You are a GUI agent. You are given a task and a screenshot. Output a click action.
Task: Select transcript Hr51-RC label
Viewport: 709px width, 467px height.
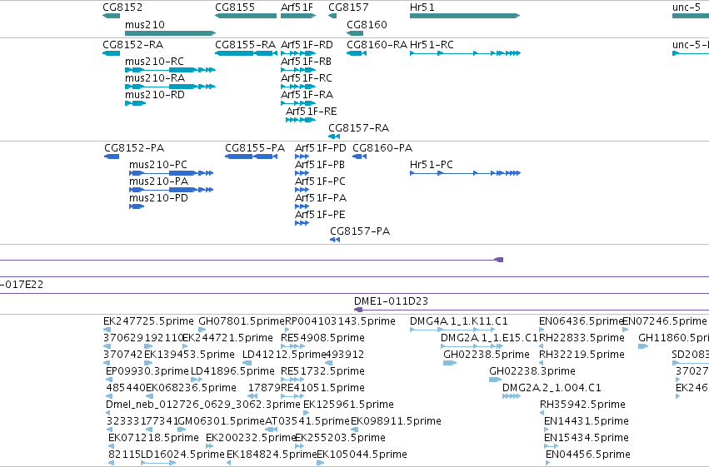[432, 45]
